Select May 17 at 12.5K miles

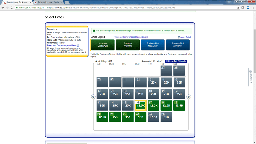click(153, 105)
